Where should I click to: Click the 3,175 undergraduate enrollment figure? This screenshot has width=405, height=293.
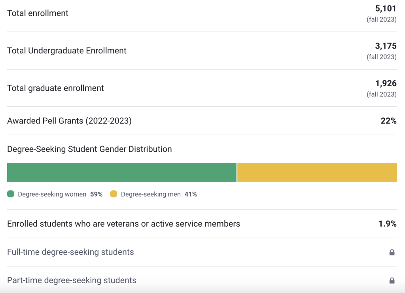tap(386, 46)
